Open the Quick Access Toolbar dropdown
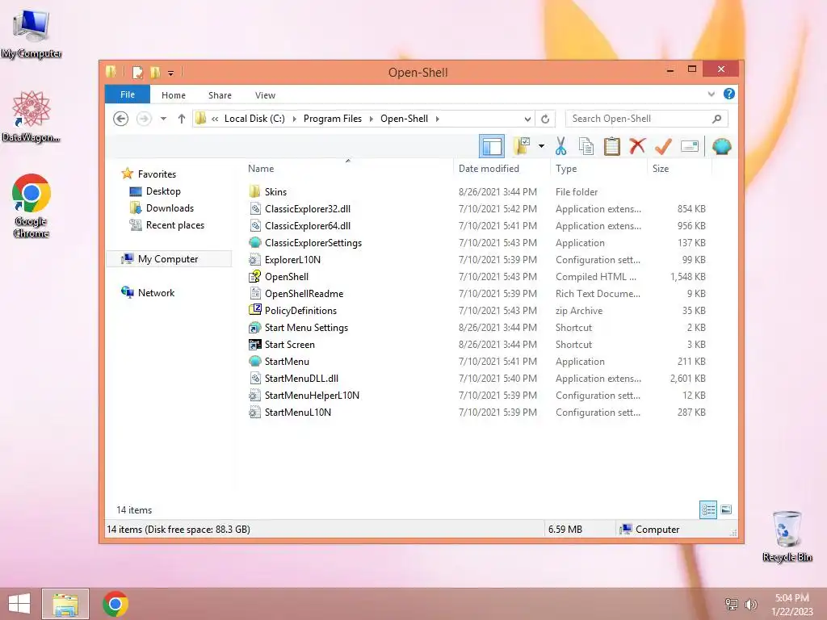The width and height of the screenshot is (827, 620). 170,73
